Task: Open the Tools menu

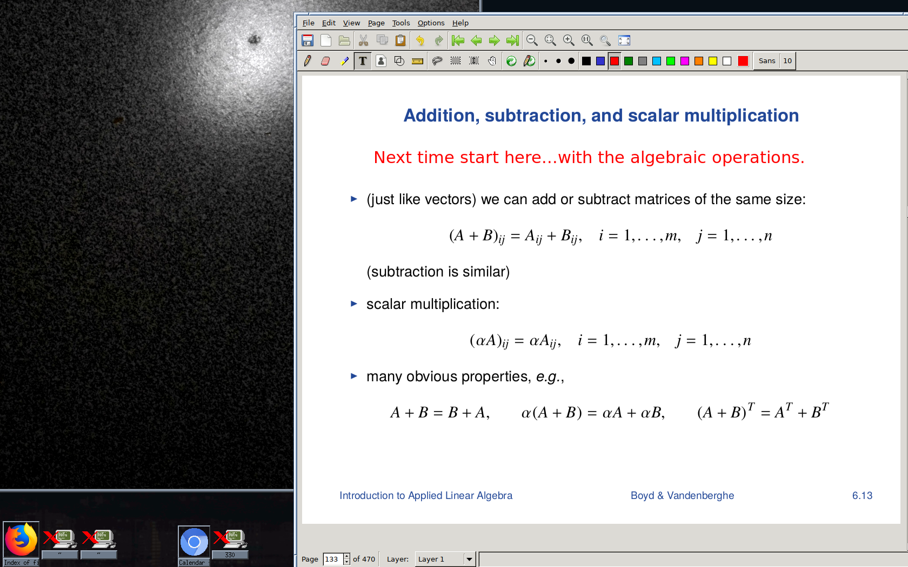Action: click(x=400, y=23)
